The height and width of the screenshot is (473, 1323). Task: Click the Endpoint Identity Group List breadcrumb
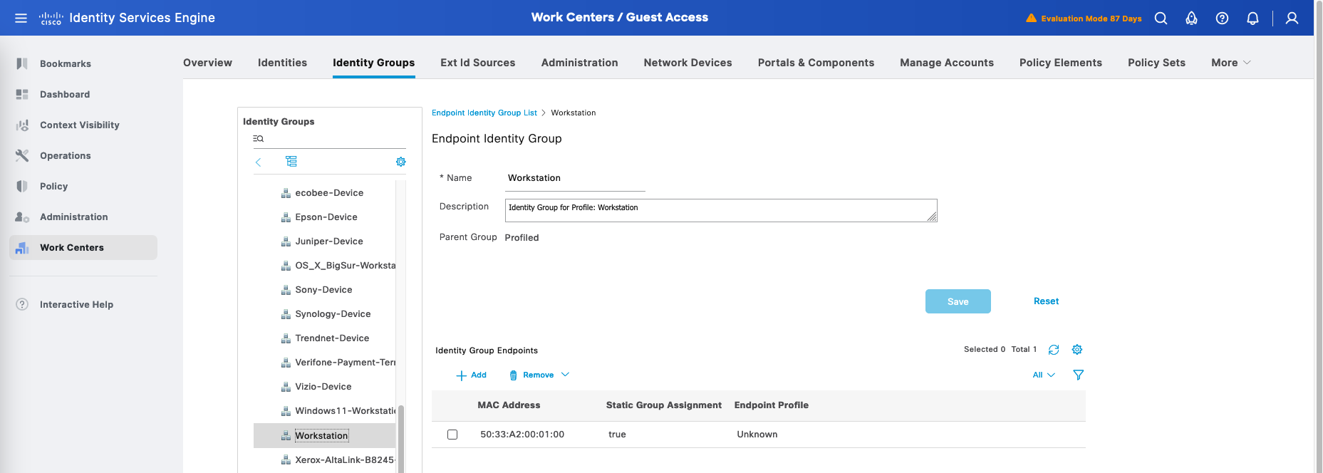(x=484, y=113)
